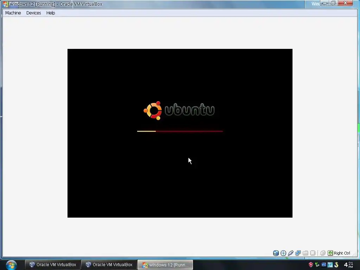Screen dimensions: 360x270
Task: Select the windows 12 [Running] taskbar button
Action: pyautogui.click(x=165, y=265)
